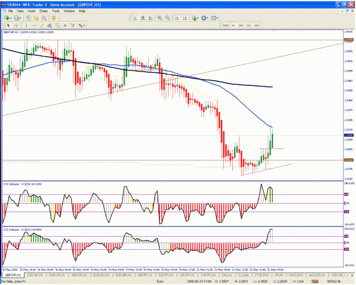Open the Tools menu
Screen dimensions: 356x285
pyautogui.click(x=56, y=11)
